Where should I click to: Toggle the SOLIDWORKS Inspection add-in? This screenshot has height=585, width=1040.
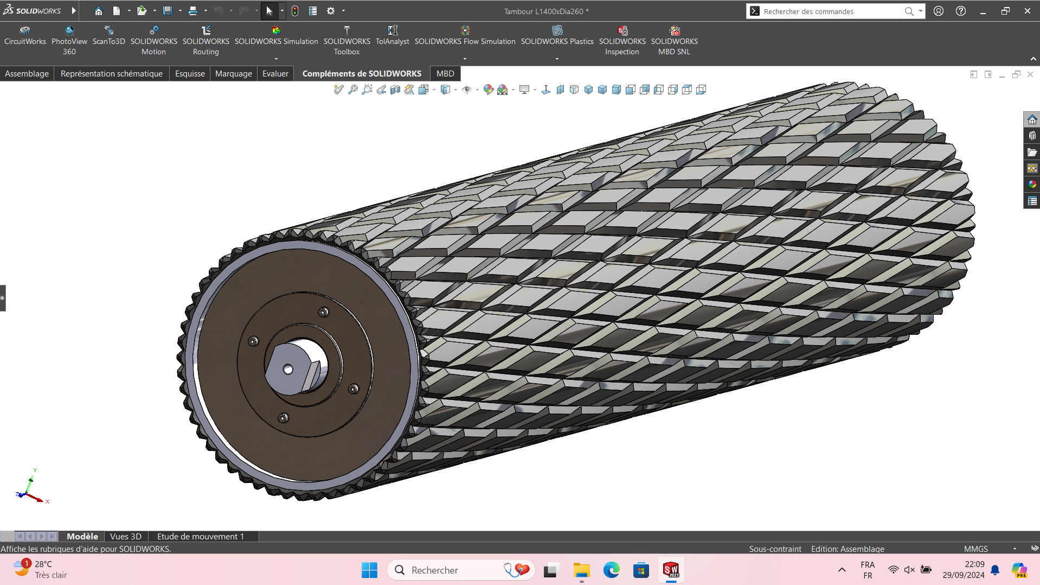pyautogui.click(x=622, y=41)
